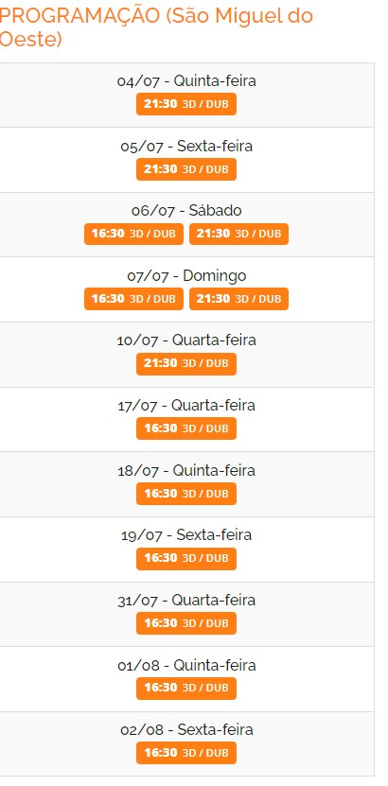Select 21:30 showtime on 04/07 Quinta-feira
388x786 pixels.
click(x=186, y=104)
